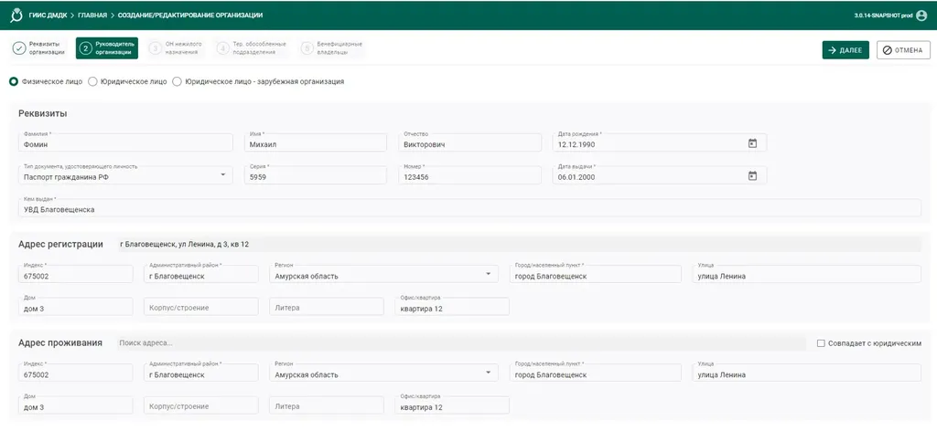Click the ДАЛЕЕ button
This screenshot has width=937, height=431.
(x=845, y=50)
